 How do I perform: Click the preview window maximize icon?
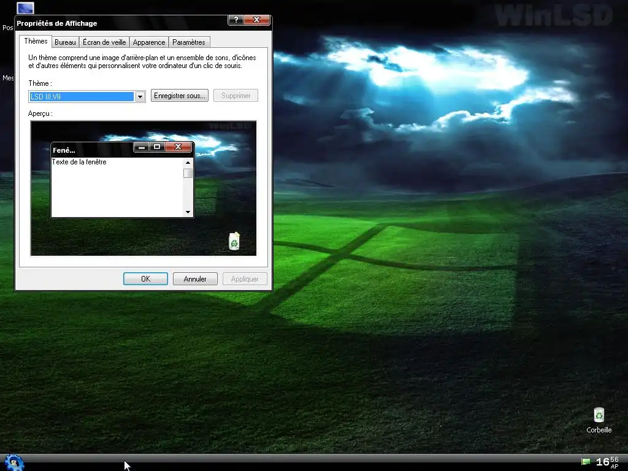click(157, 147)
